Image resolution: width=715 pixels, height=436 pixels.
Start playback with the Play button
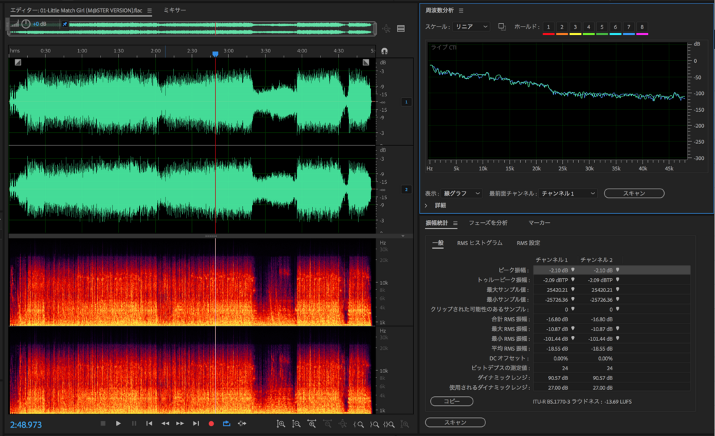[x=118, y=423]
